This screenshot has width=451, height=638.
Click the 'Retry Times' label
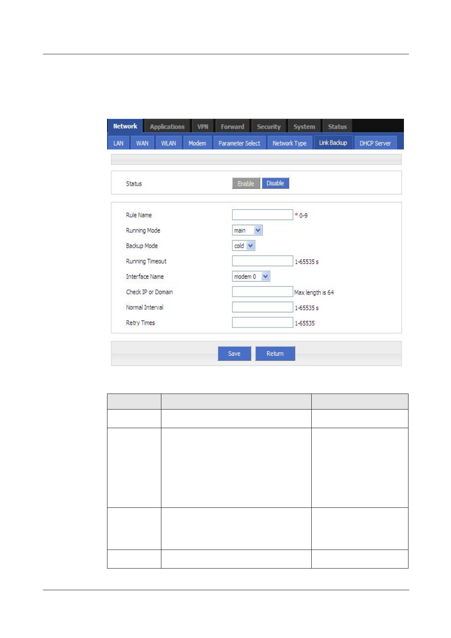coord(140,323)
